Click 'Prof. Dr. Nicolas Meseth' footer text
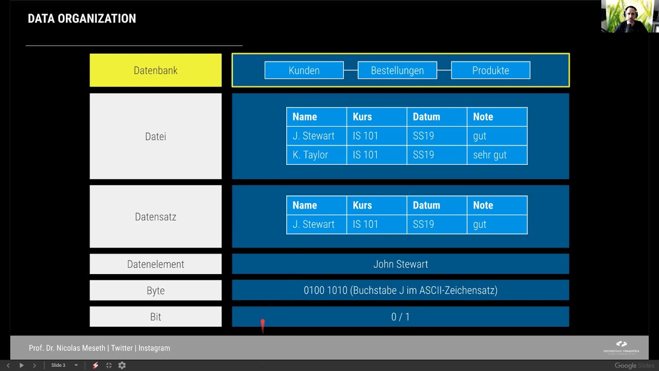 [x=67, y=348]
